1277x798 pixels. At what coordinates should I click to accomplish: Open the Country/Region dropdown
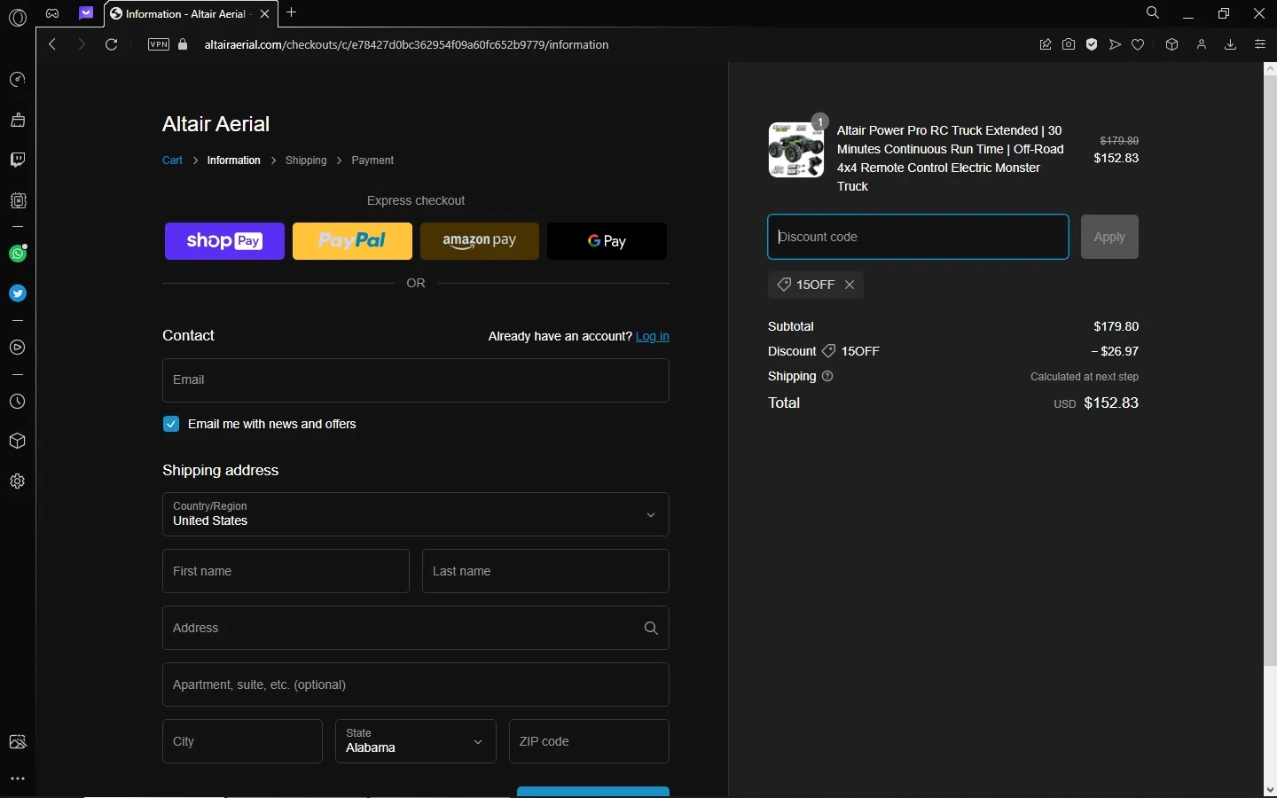pos(416,514)
